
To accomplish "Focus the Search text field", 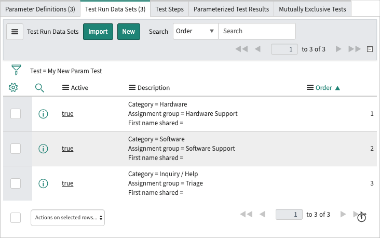I will pyautogui.click(x=257, y=31).
